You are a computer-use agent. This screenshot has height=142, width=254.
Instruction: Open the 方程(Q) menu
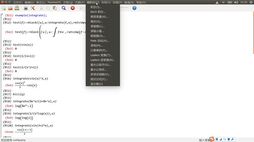click(x=68, y=2)
